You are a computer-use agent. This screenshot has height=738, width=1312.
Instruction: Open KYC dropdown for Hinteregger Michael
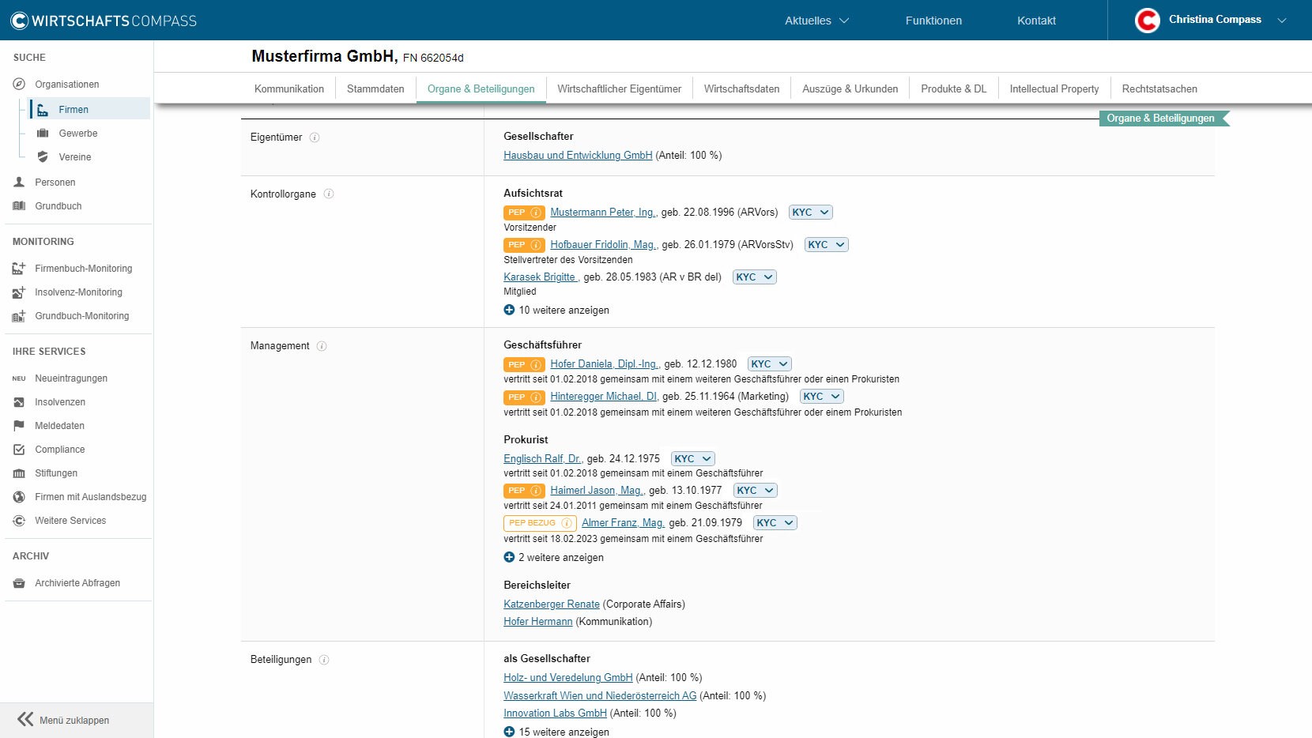(822, 397)
